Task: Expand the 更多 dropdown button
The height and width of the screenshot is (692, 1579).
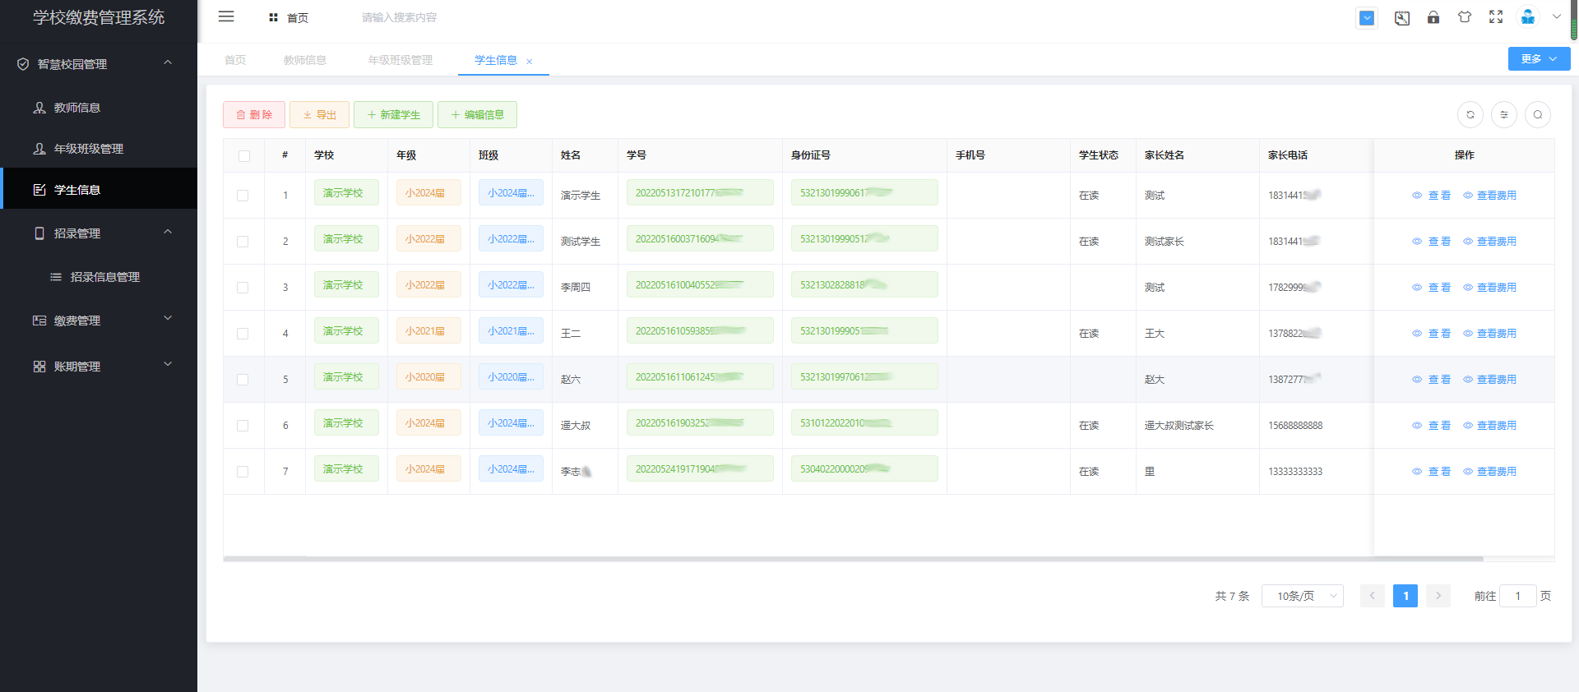Action: pos(1539,59)
